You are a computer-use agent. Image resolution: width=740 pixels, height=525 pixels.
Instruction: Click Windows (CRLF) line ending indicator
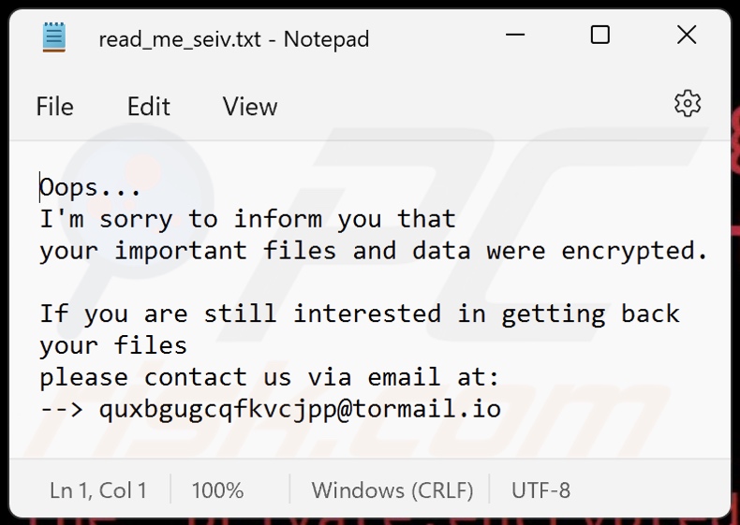click(392, 490)
